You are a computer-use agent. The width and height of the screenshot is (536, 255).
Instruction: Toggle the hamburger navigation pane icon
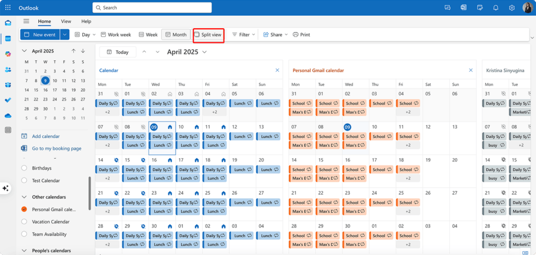(26, 21)
